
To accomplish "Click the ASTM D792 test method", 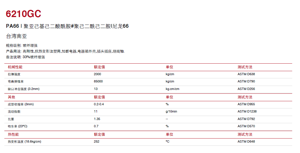I will point(246,119).
